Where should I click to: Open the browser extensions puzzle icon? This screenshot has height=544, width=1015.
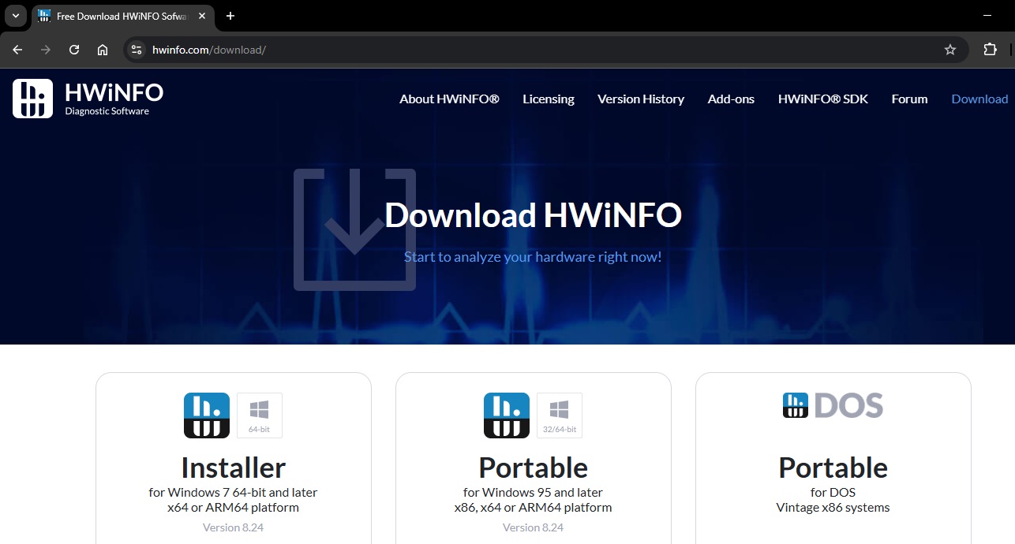pyautogui.click(x=990, y=49)
